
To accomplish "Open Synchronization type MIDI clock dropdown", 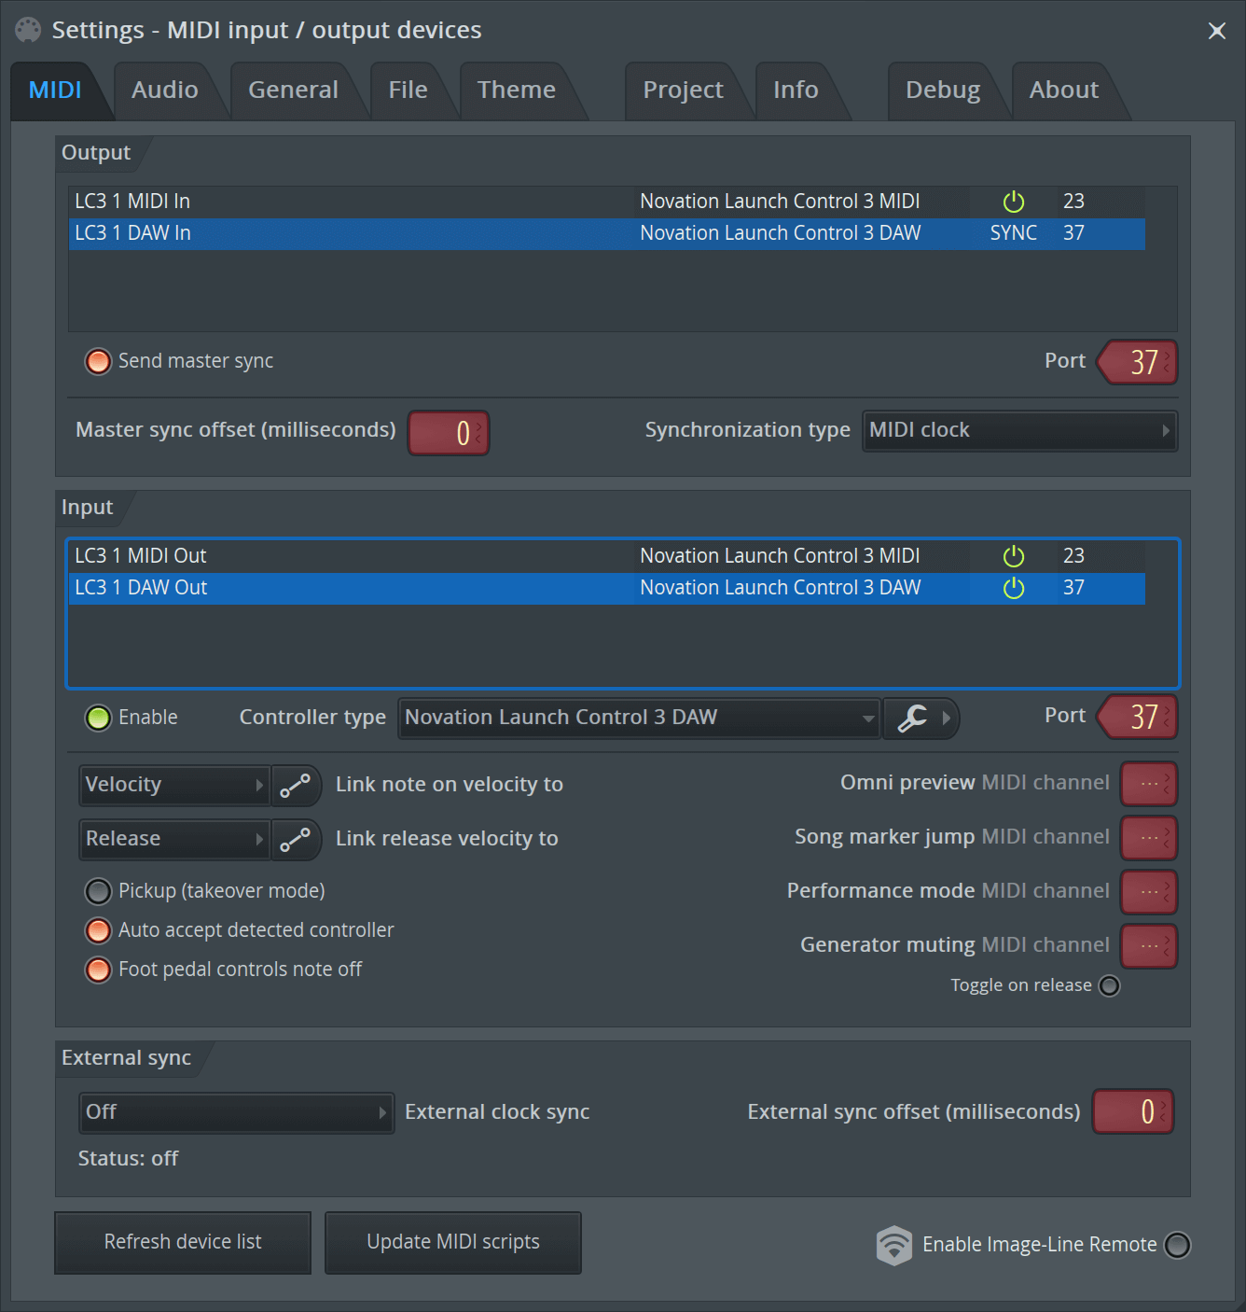I will tap(1019, 430).
